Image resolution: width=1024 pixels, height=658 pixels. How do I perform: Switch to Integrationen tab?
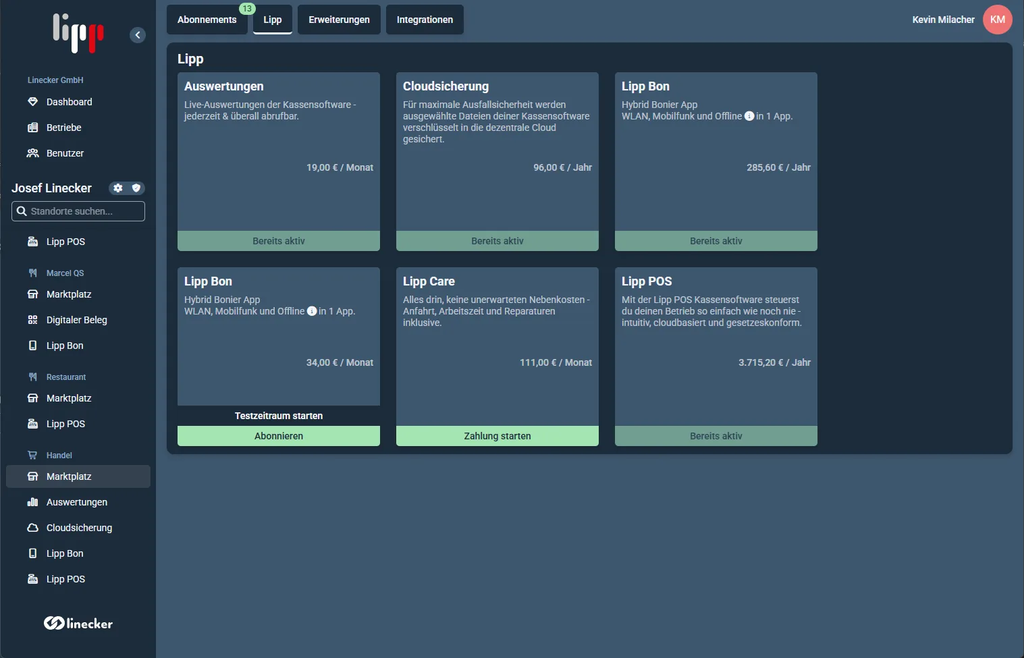click(x=425, y=20)
